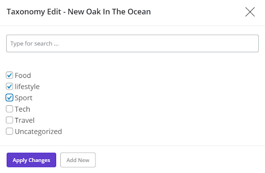Click the Uncategorized label text

[38, 131]
